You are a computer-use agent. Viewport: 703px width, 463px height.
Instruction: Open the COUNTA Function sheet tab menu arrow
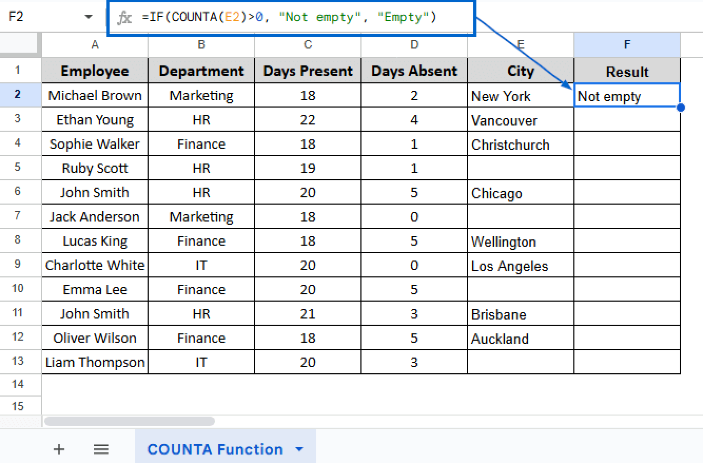(x=299, y=449)
